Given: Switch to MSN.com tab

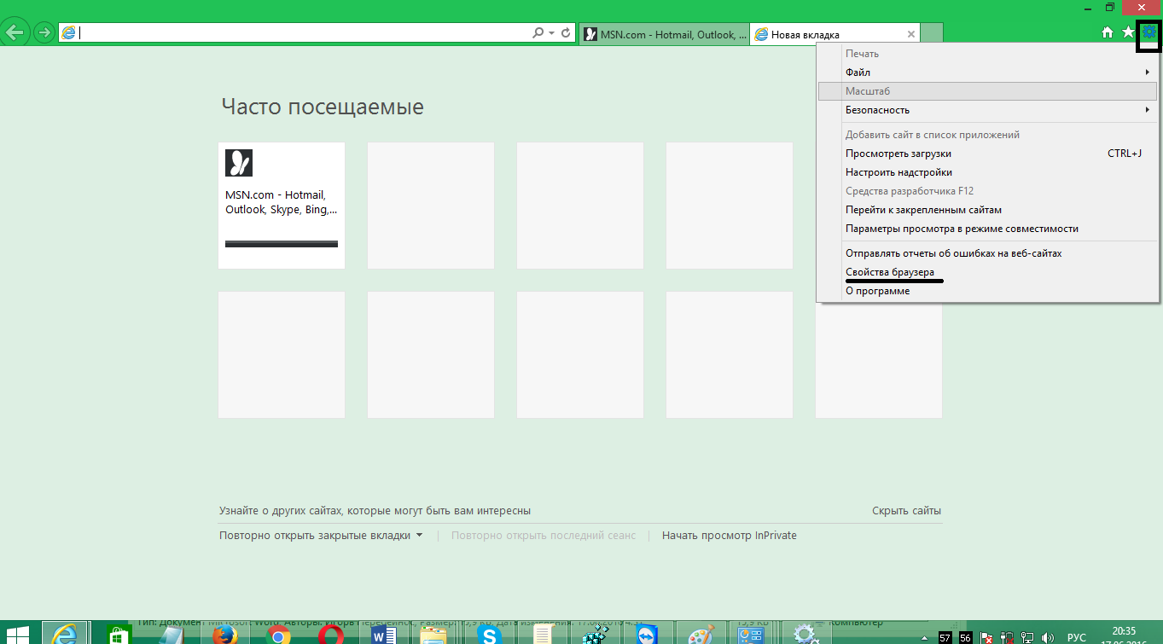Looking at the screenshot, I should (x=664, y=34).
